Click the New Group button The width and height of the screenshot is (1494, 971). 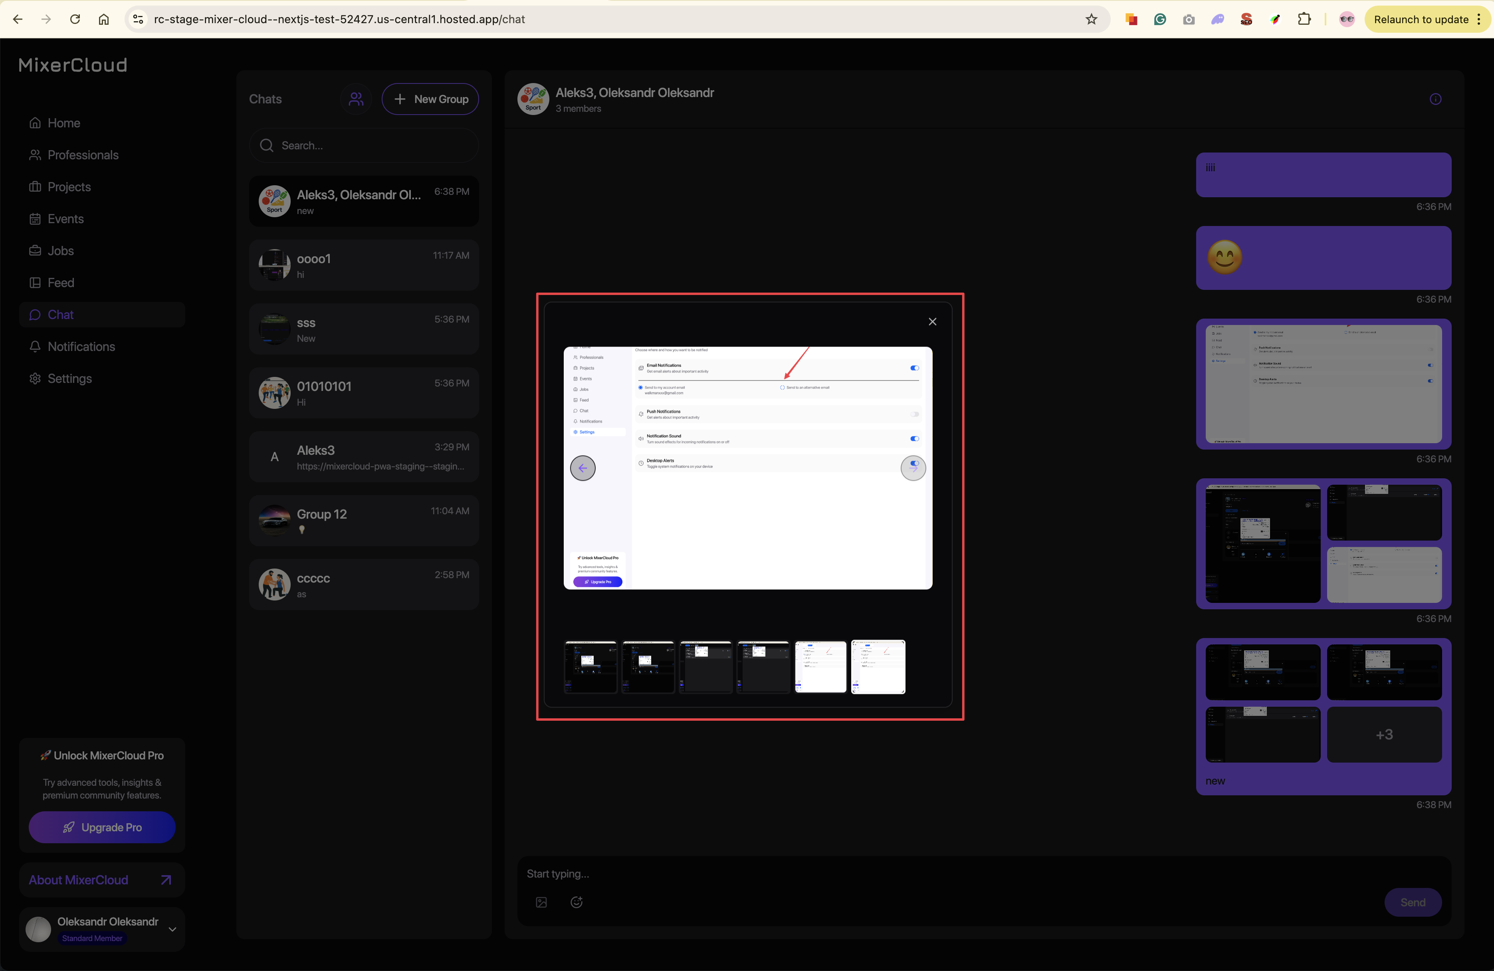click(430, 99)
